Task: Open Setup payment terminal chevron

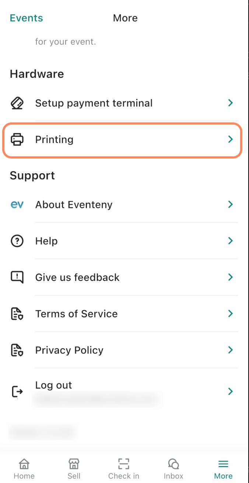Action: 230,103
